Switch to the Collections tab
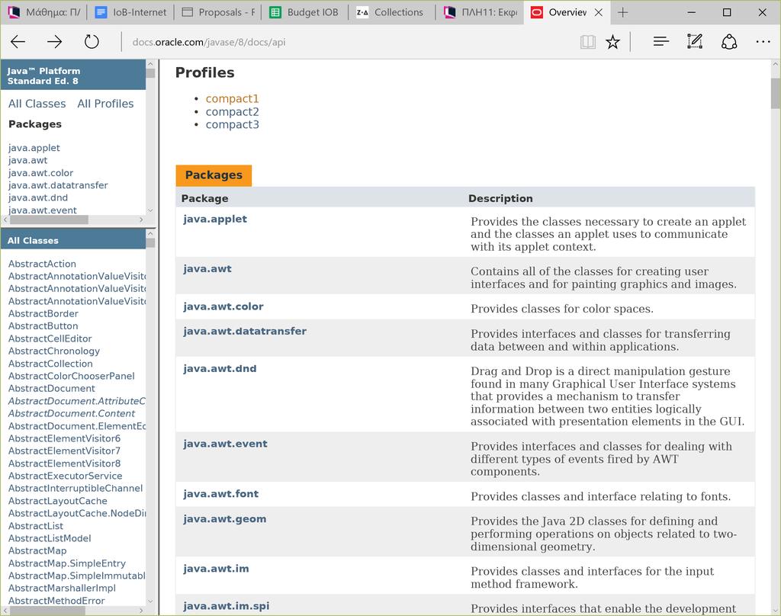The image size is (781, 616). tap(391, 12)
